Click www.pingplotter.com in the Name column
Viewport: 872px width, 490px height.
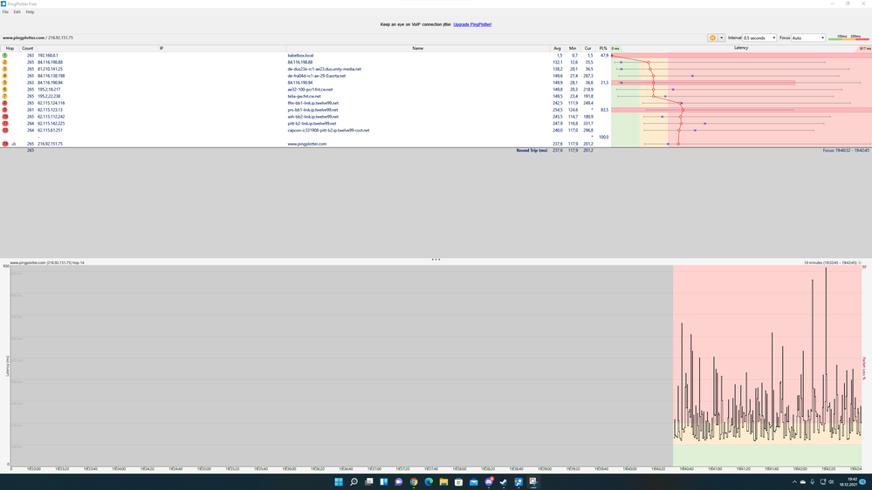(307, 144)
